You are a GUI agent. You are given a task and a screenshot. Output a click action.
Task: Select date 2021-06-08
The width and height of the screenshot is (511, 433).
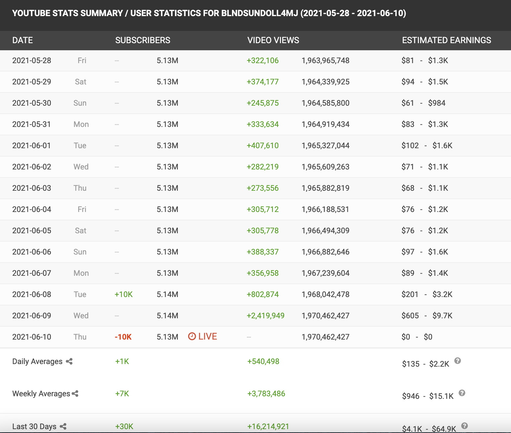tap(32, 294)
